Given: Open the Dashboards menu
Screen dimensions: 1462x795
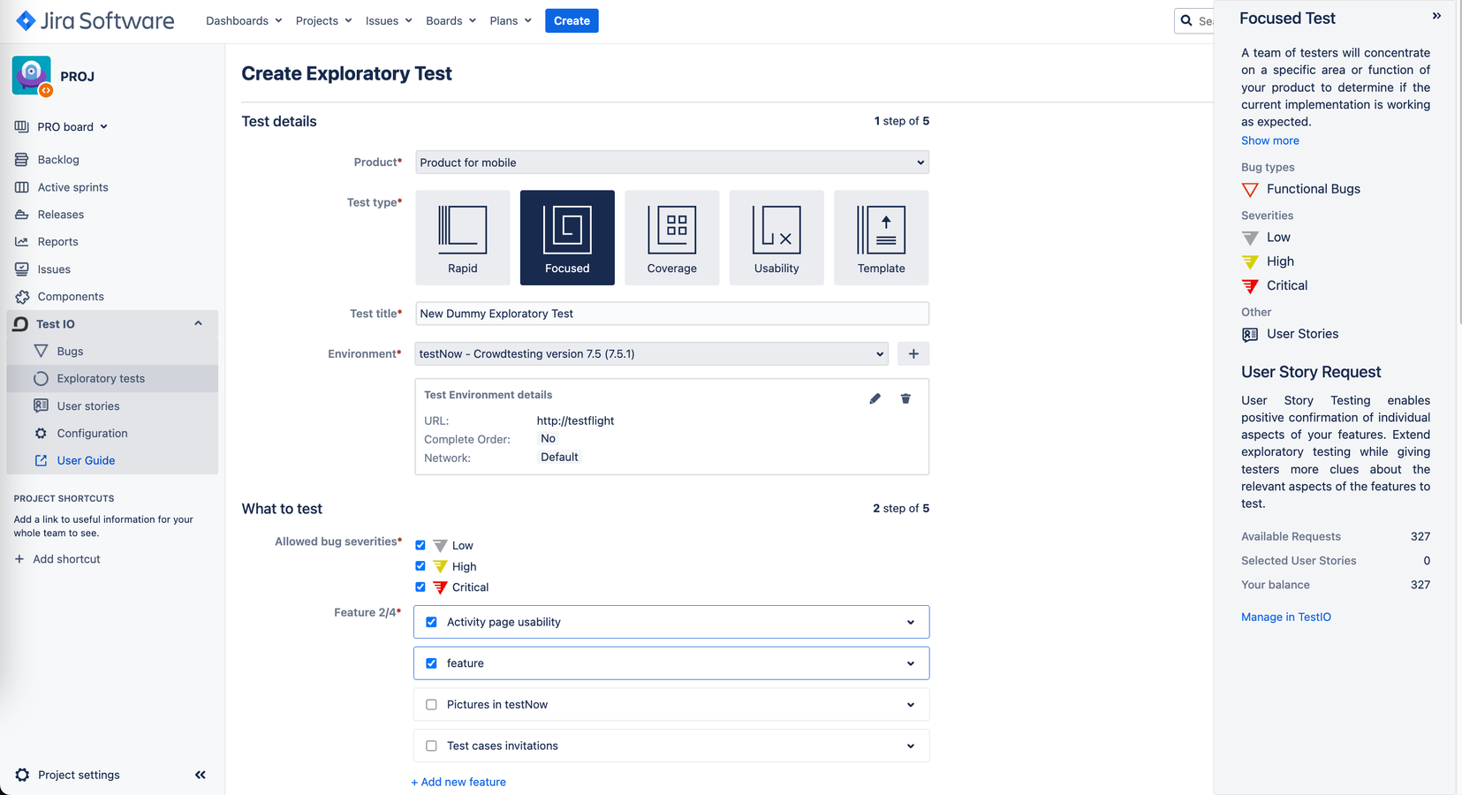Looking at the screenshot, I should (x=244, y=20).
